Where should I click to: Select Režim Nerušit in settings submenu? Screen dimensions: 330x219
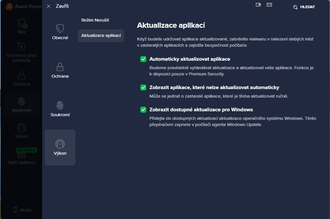(96, 20)
